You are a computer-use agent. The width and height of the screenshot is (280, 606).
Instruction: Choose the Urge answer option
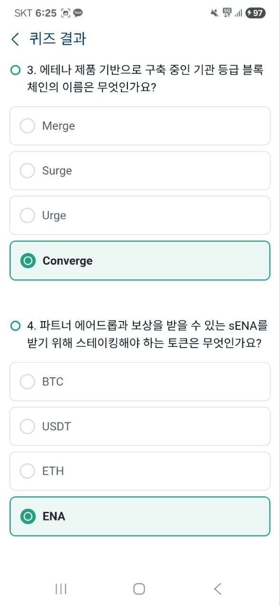point(140,215)
